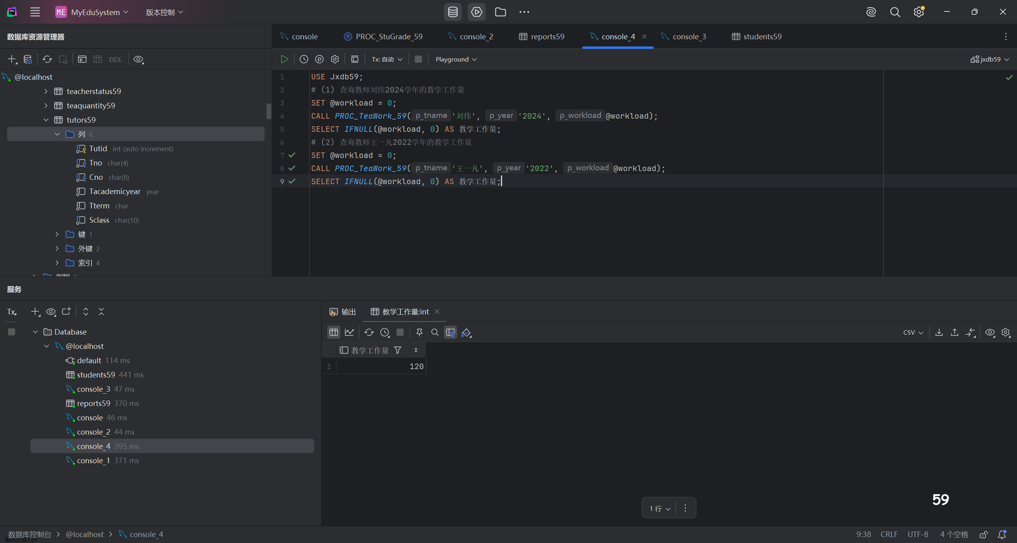This screenshot has height=543, width=1017.
Task: Run the SQL query with the Execute icon
Action: pyautogui.click(x=284, y=59)
